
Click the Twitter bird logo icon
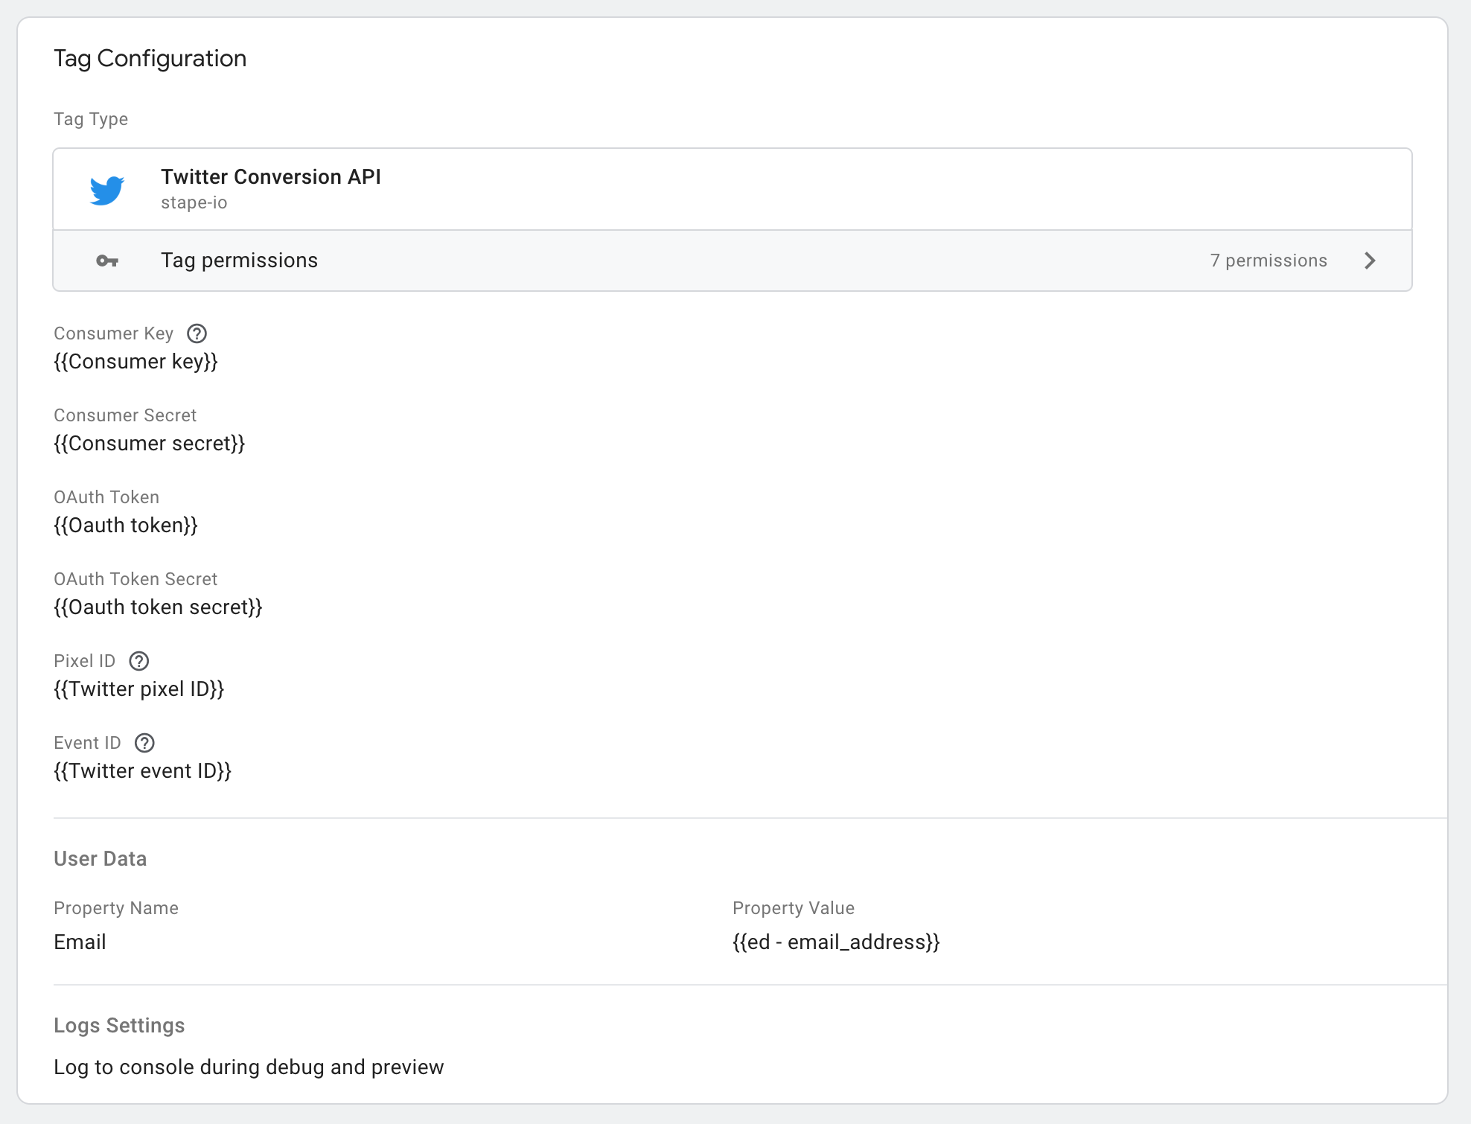tap(107, 190)
